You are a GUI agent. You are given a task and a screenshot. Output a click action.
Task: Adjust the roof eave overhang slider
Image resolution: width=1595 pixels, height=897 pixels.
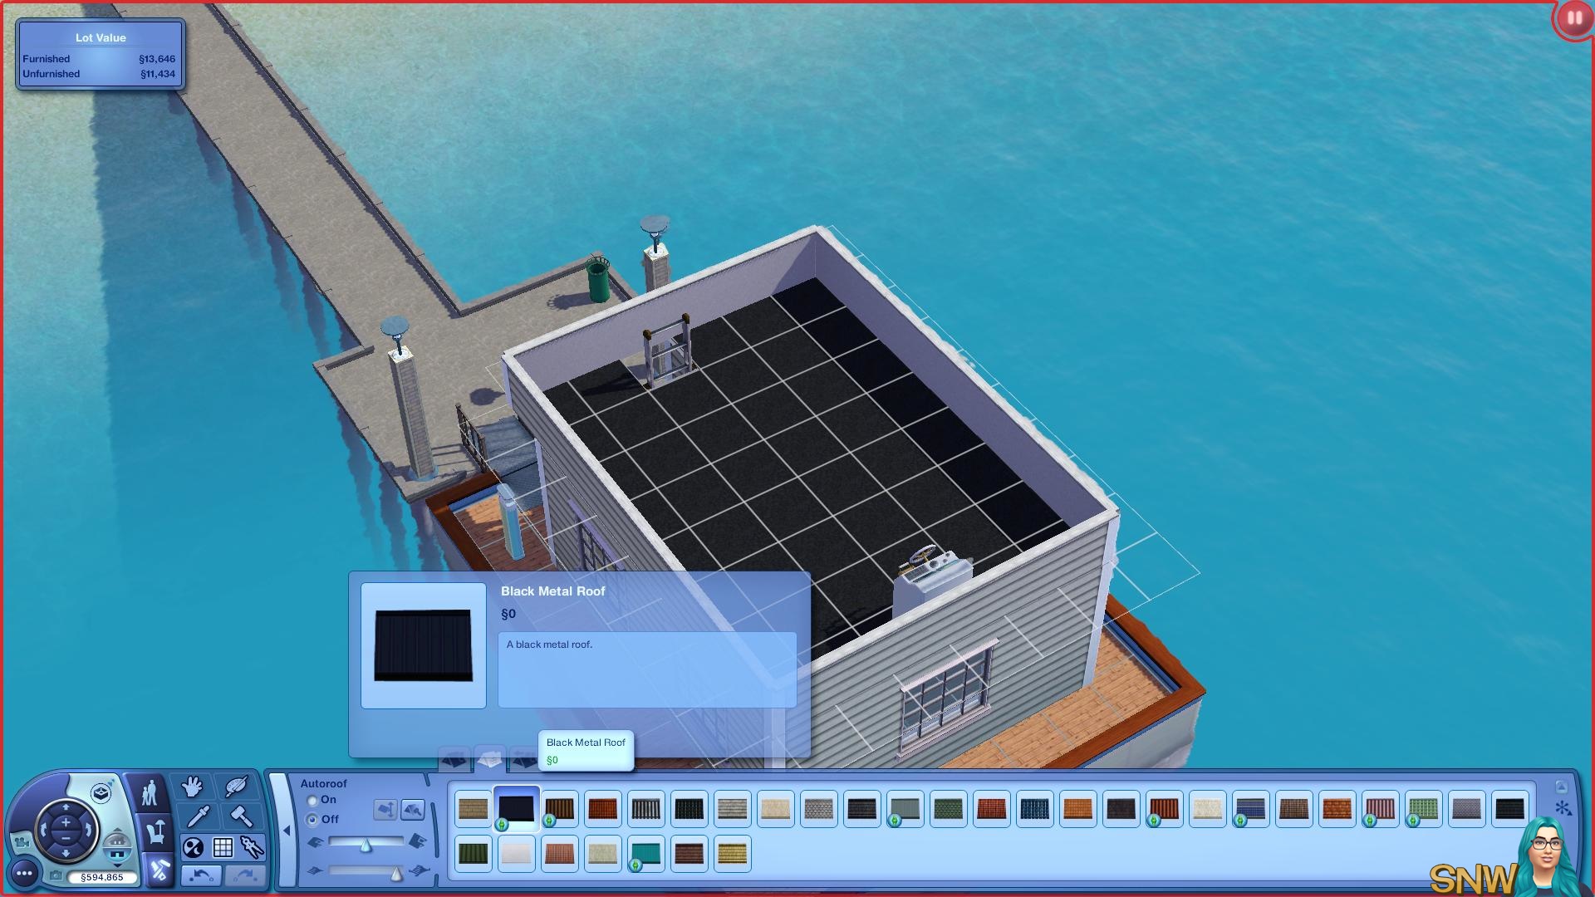tap(366, 871)
